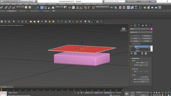Open the Reference Coordinate System View dropdown

(59, 7)
